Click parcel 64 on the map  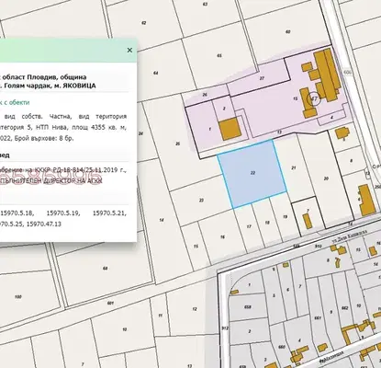coord(156,74)
